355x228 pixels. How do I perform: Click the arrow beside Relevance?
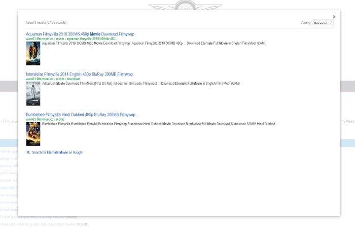(x=331, y=23)
